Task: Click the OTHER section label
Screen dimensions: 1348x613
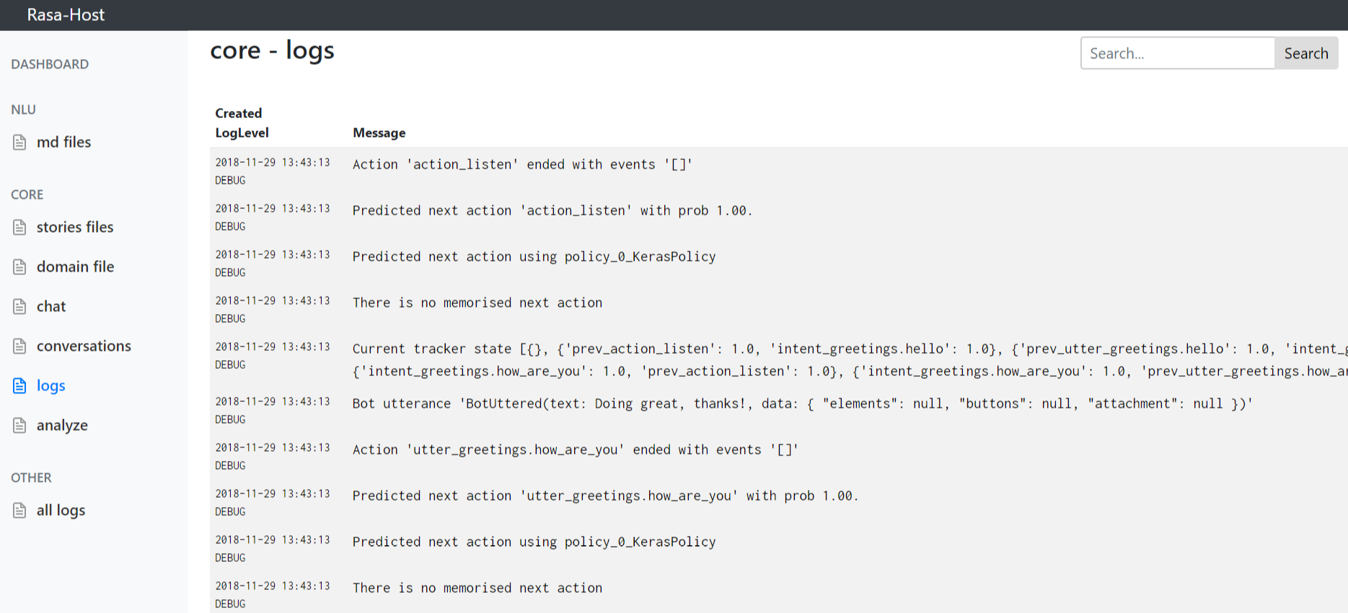Action: tap(31, 478)
